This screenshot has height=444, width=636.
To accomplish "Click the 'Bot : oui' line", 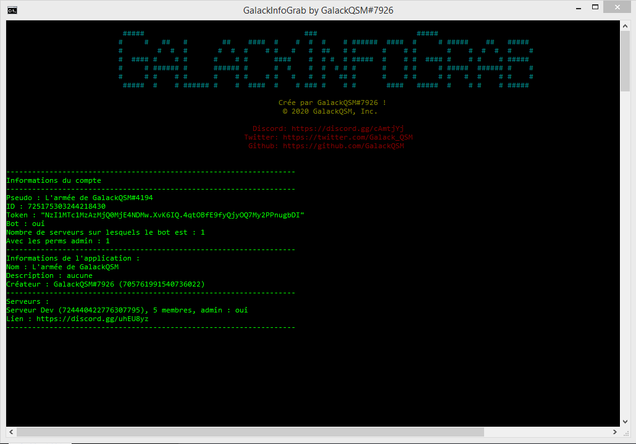I will tap(25, 224).
